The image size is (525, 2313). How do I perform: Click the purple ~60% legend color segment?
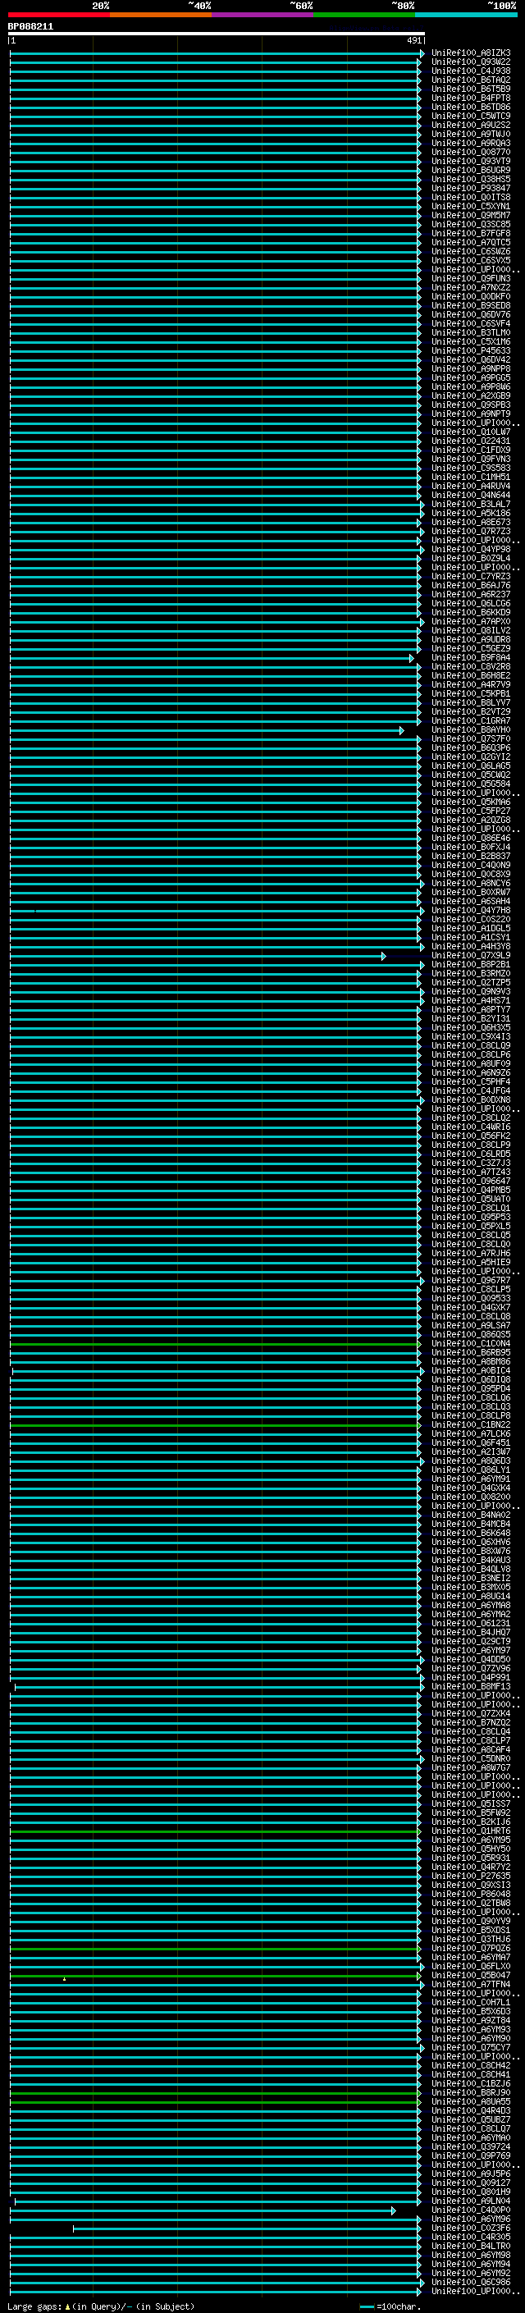pyautogui.click(x=263, y=15)
